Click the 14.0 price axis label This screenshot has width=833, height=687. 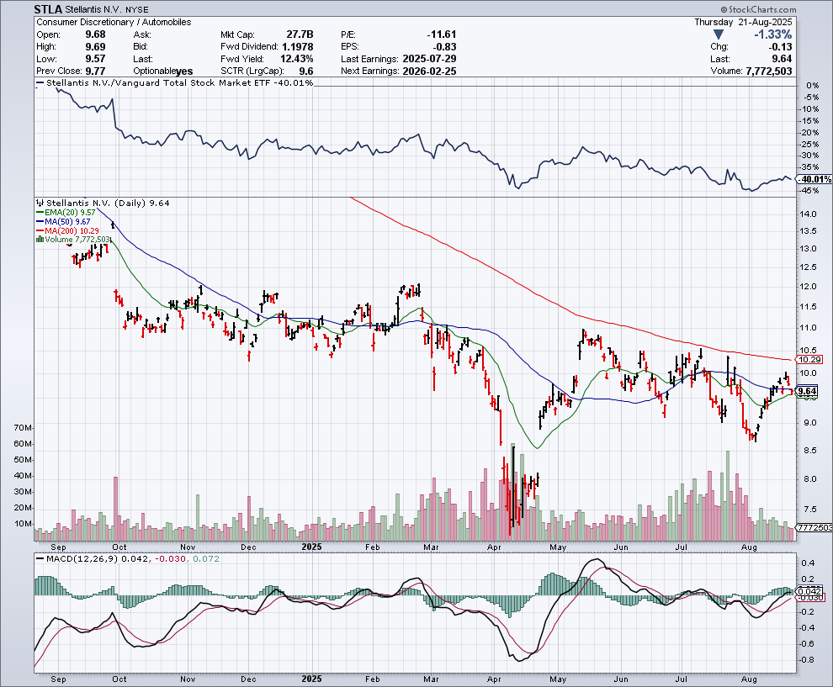tap(808, 214)
